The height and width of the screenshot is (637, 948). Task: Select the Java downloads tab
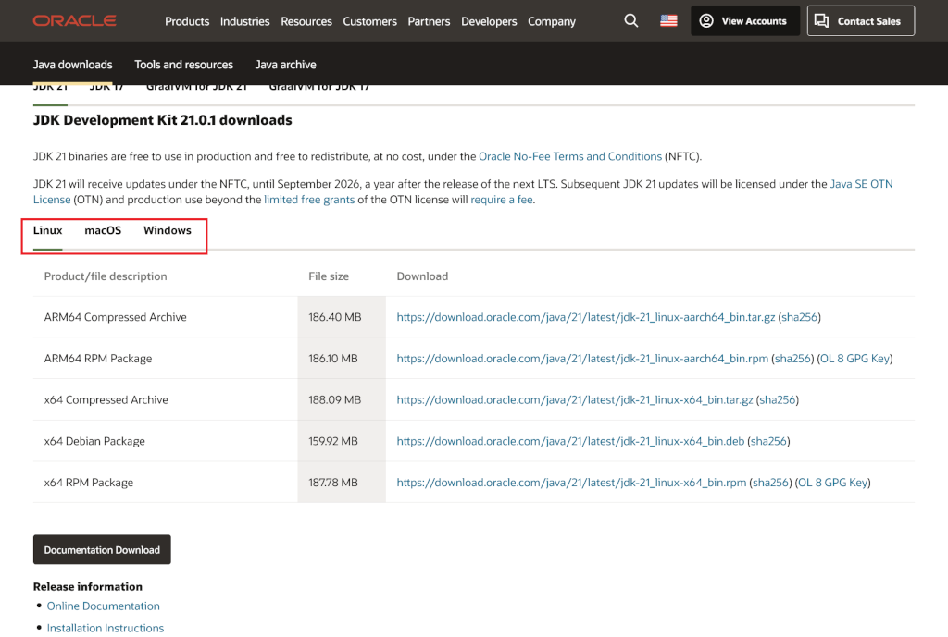click(72, 65)
